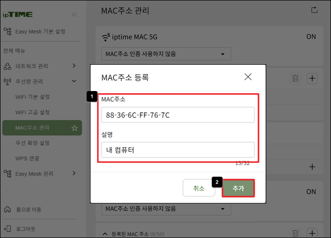
Task: Click the ipTIME logo
Action: [x=18, y=15]
